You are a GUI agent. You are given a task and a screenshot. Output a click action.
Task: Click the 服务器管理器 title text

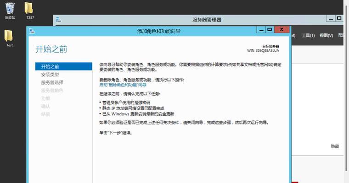pos(207,20)
